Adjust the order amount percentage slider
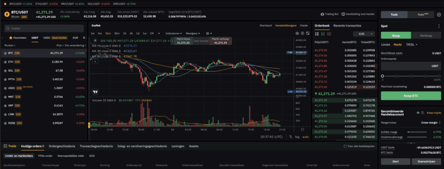 [411, 76]
